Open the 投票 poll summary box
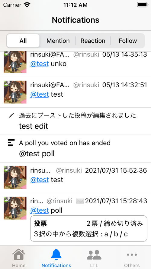Screen dimensions: 151x269 [89, 228]
